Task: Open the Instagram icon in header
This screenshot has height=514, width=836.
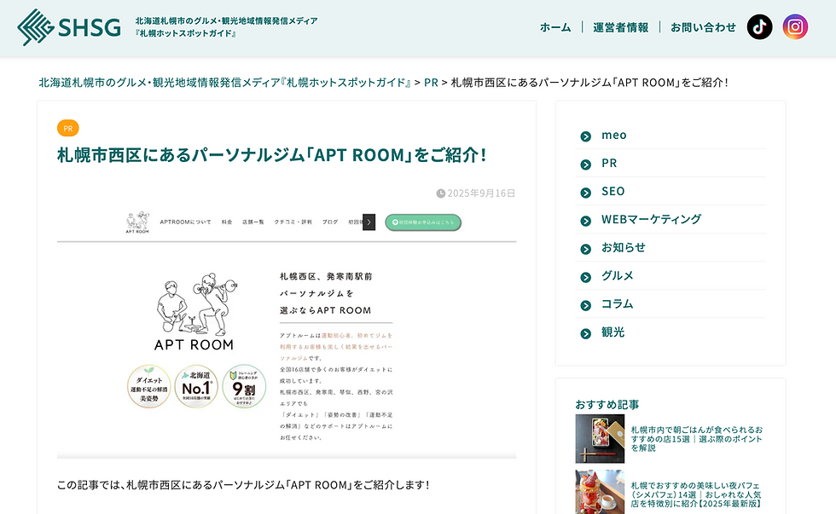Action: pos(795,26)
